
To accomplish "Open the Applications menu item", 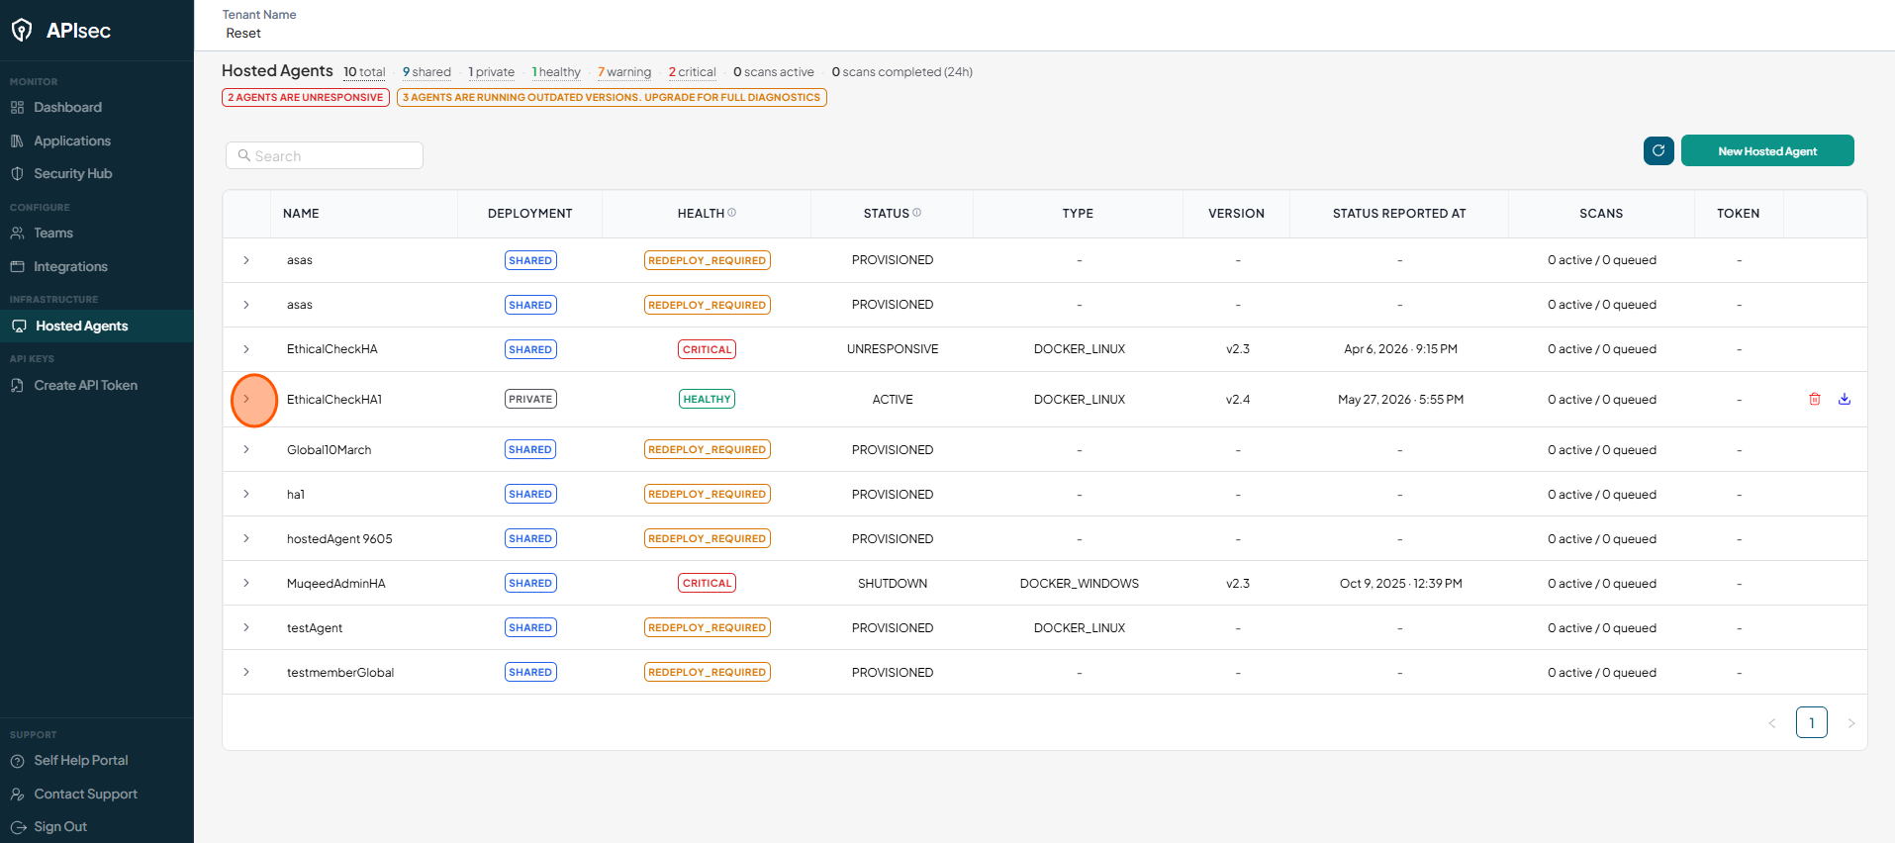I will [72, 140].
